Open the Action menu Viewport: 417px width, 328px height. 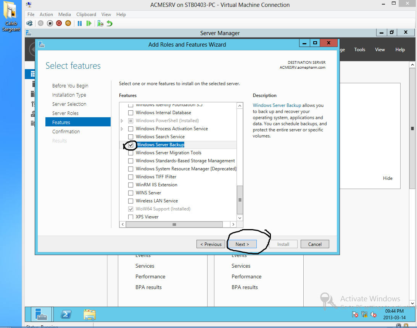(x=46, y=15)
